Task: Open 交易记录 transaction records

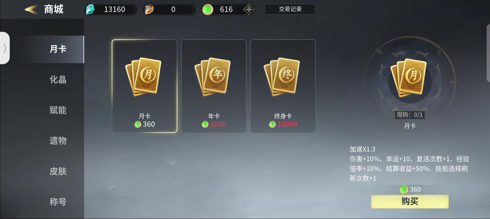Action: [290, 9]
